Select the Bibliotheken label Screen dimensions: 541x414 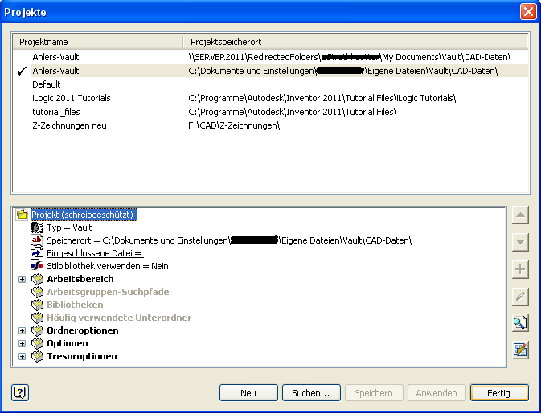click(x=75, y=305)
